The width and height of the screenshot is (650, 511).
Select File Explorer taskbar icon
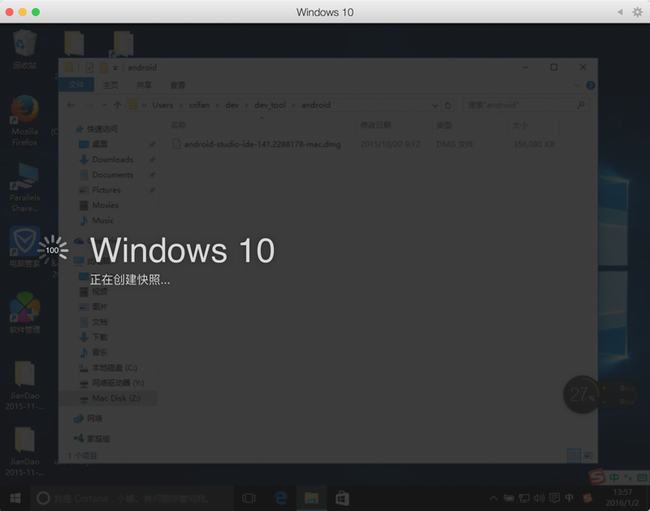[x=311, y=498]
